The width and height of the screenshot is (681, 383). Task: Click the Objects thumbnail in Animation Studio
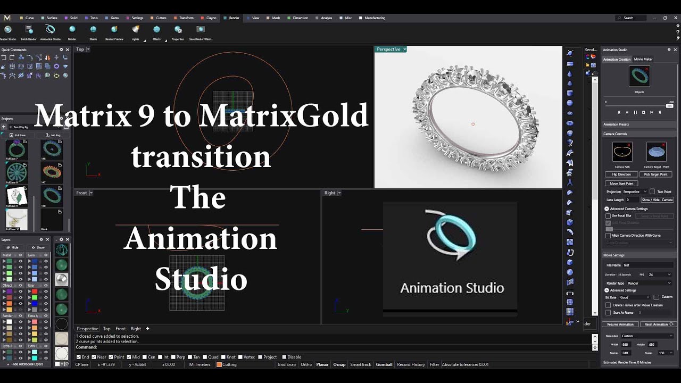tap(640, 76)
